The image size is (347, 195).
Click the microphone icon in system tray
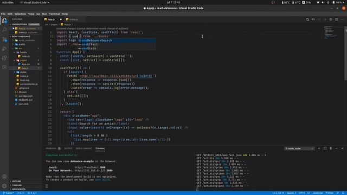328,2
